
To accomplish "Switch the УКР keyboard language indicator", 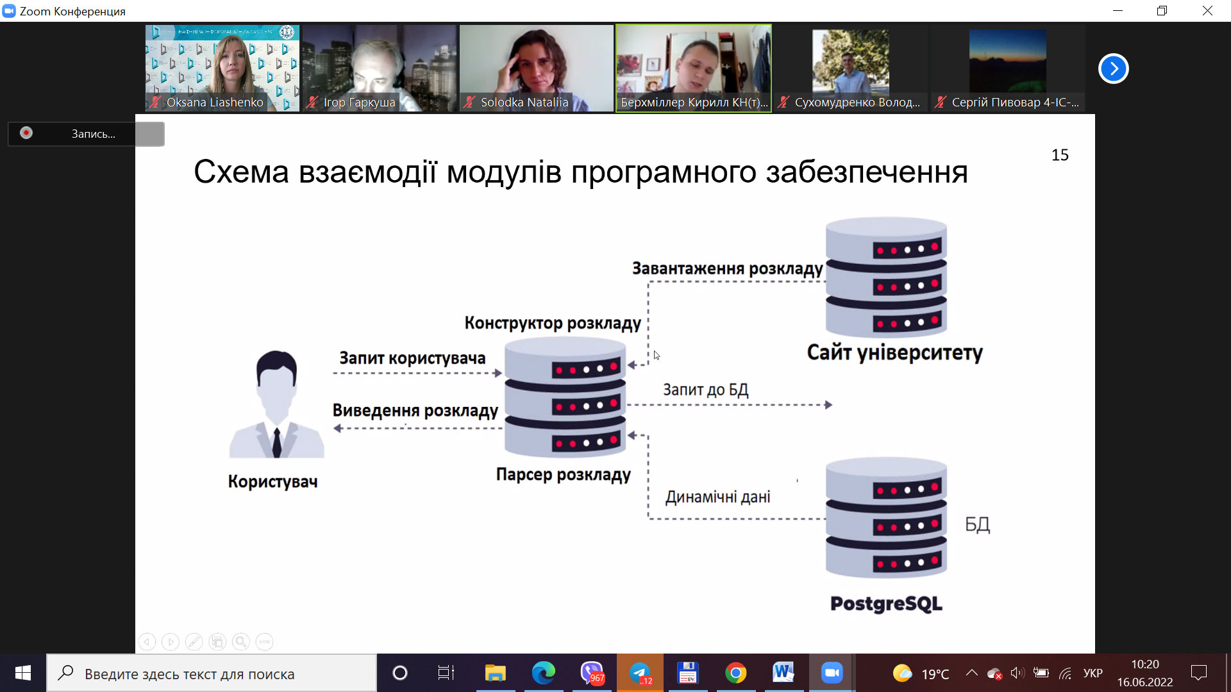I will coord(1093,673).
